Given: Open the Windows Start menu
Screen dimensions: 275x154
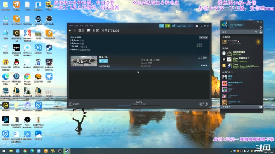Looking at the screenshot, I should click(3, 151).
